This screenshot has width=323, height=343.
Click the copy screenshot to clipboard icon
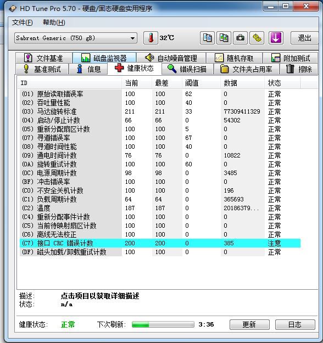[x=224, y=38]
